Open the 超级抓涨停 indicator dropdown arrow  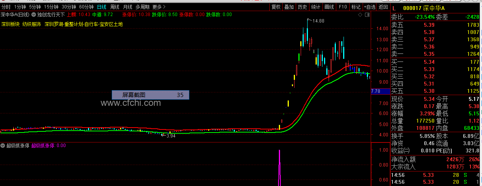pos(3,146)
